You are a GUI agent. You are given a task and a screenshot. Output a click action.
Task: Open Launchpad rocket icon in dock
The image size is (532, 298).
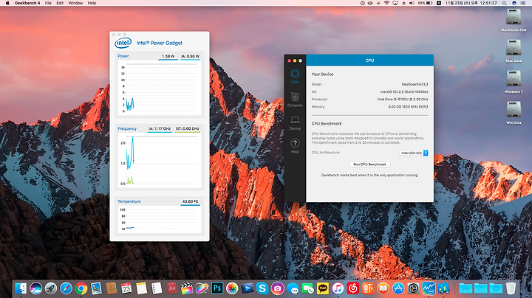coord(51,288)
